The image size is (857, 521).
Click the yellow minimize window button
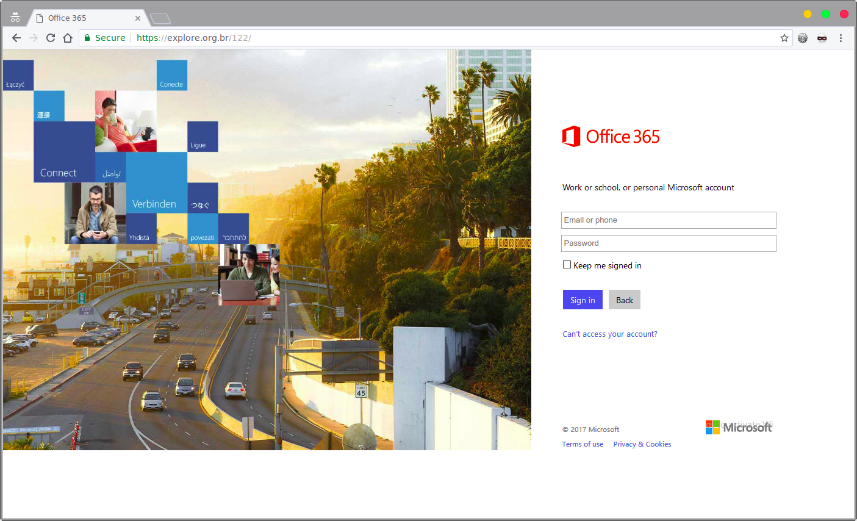pyautogui.click(x=808, y=14)
